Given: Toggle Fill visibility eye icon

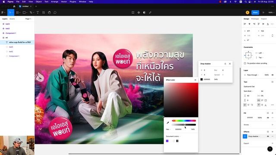Looking at the screenshot, I should [268, 118].
